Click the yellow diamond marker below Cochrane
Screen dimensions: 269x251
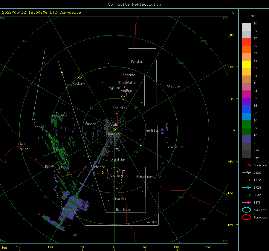tap(103, 173)
